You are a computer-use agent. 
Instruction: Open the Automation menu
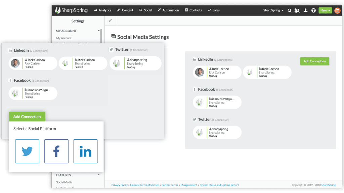pos(168,10)
